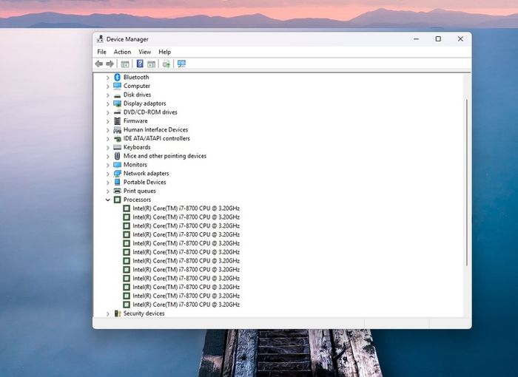Viewport: 518px width, 377px height.
Task: Expand IDE ATA/ATAPI controllers chevron
Action: (x=108, y=139)
